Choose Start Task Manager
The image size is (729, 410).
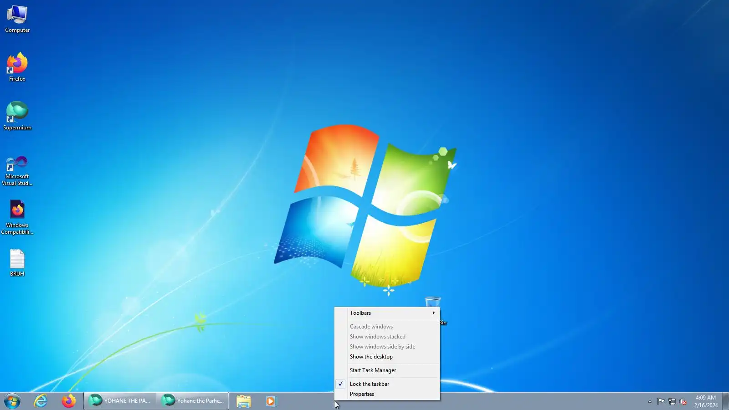coord(387,370)
